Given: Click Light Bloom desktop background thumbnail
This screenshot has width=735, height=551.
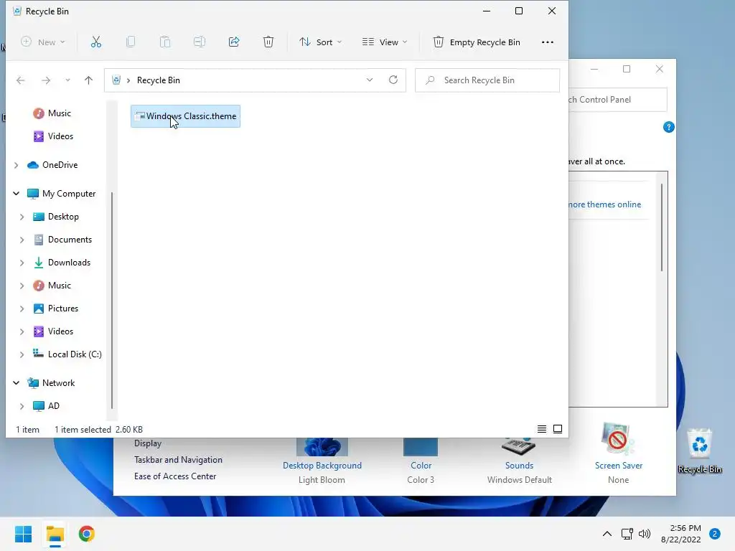Looking at the screenshot, I should tap(322, 447).
